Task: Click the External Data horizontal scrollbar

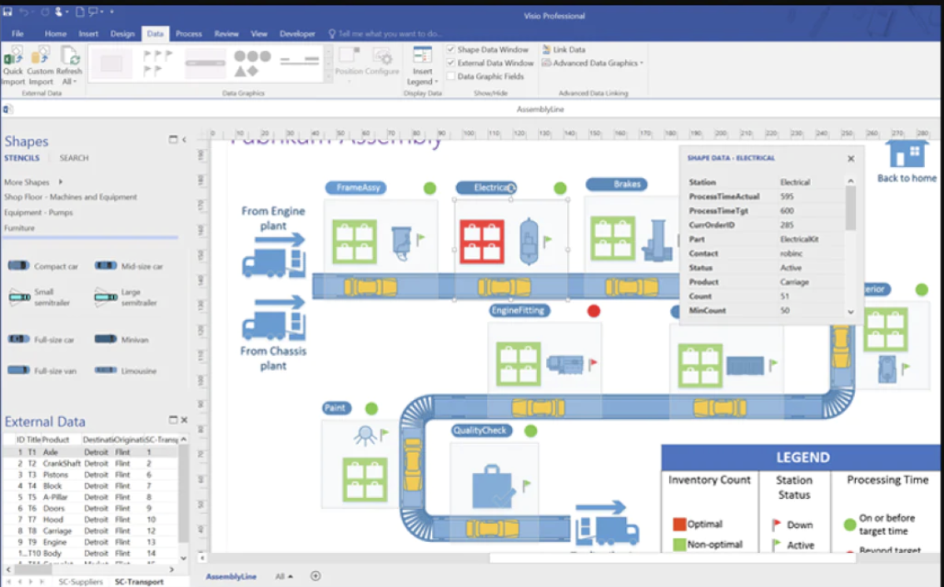Action: pyautogui.click(x=90, y=569)
